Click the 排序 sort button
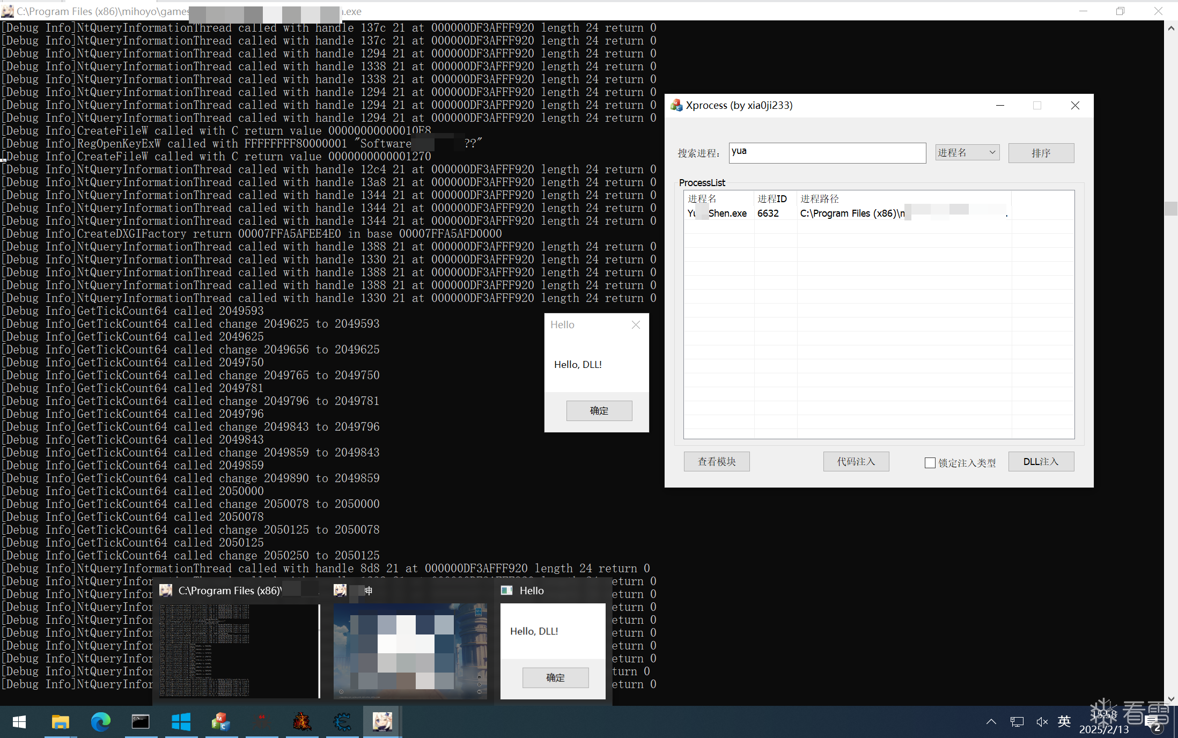Image resolution: width=1178 pixels, height=738 pixels. coord(1041,153)
